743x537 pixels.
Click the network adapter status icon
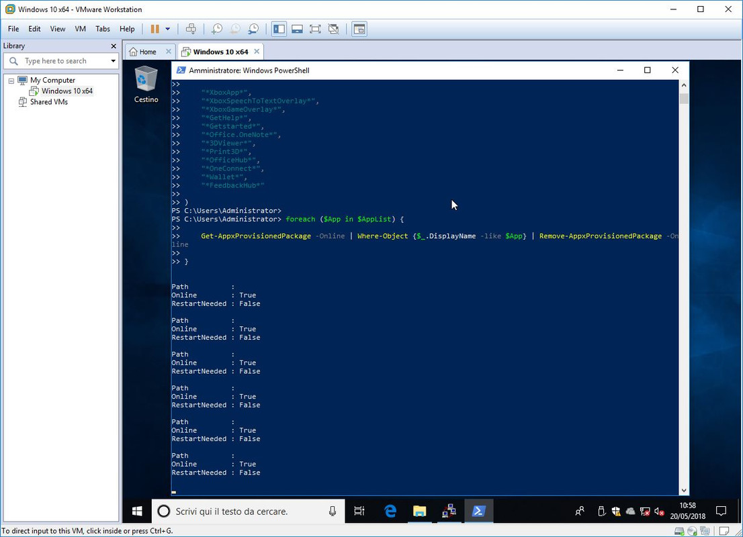click(705, 531)
